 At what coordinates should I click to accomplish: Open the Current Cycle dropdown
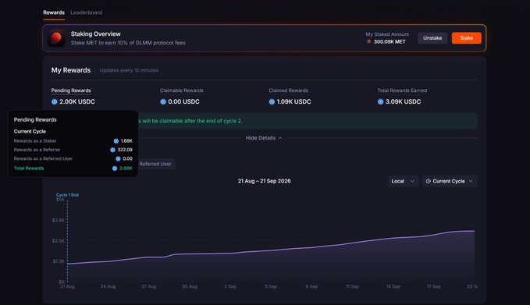pyautogui.click(x=450, y=181)
